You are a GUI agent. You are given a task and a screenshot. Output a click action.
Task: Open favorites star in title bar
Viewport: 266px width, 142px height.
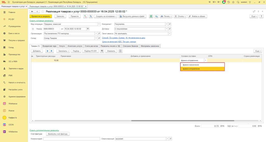[x=233, y=2]
